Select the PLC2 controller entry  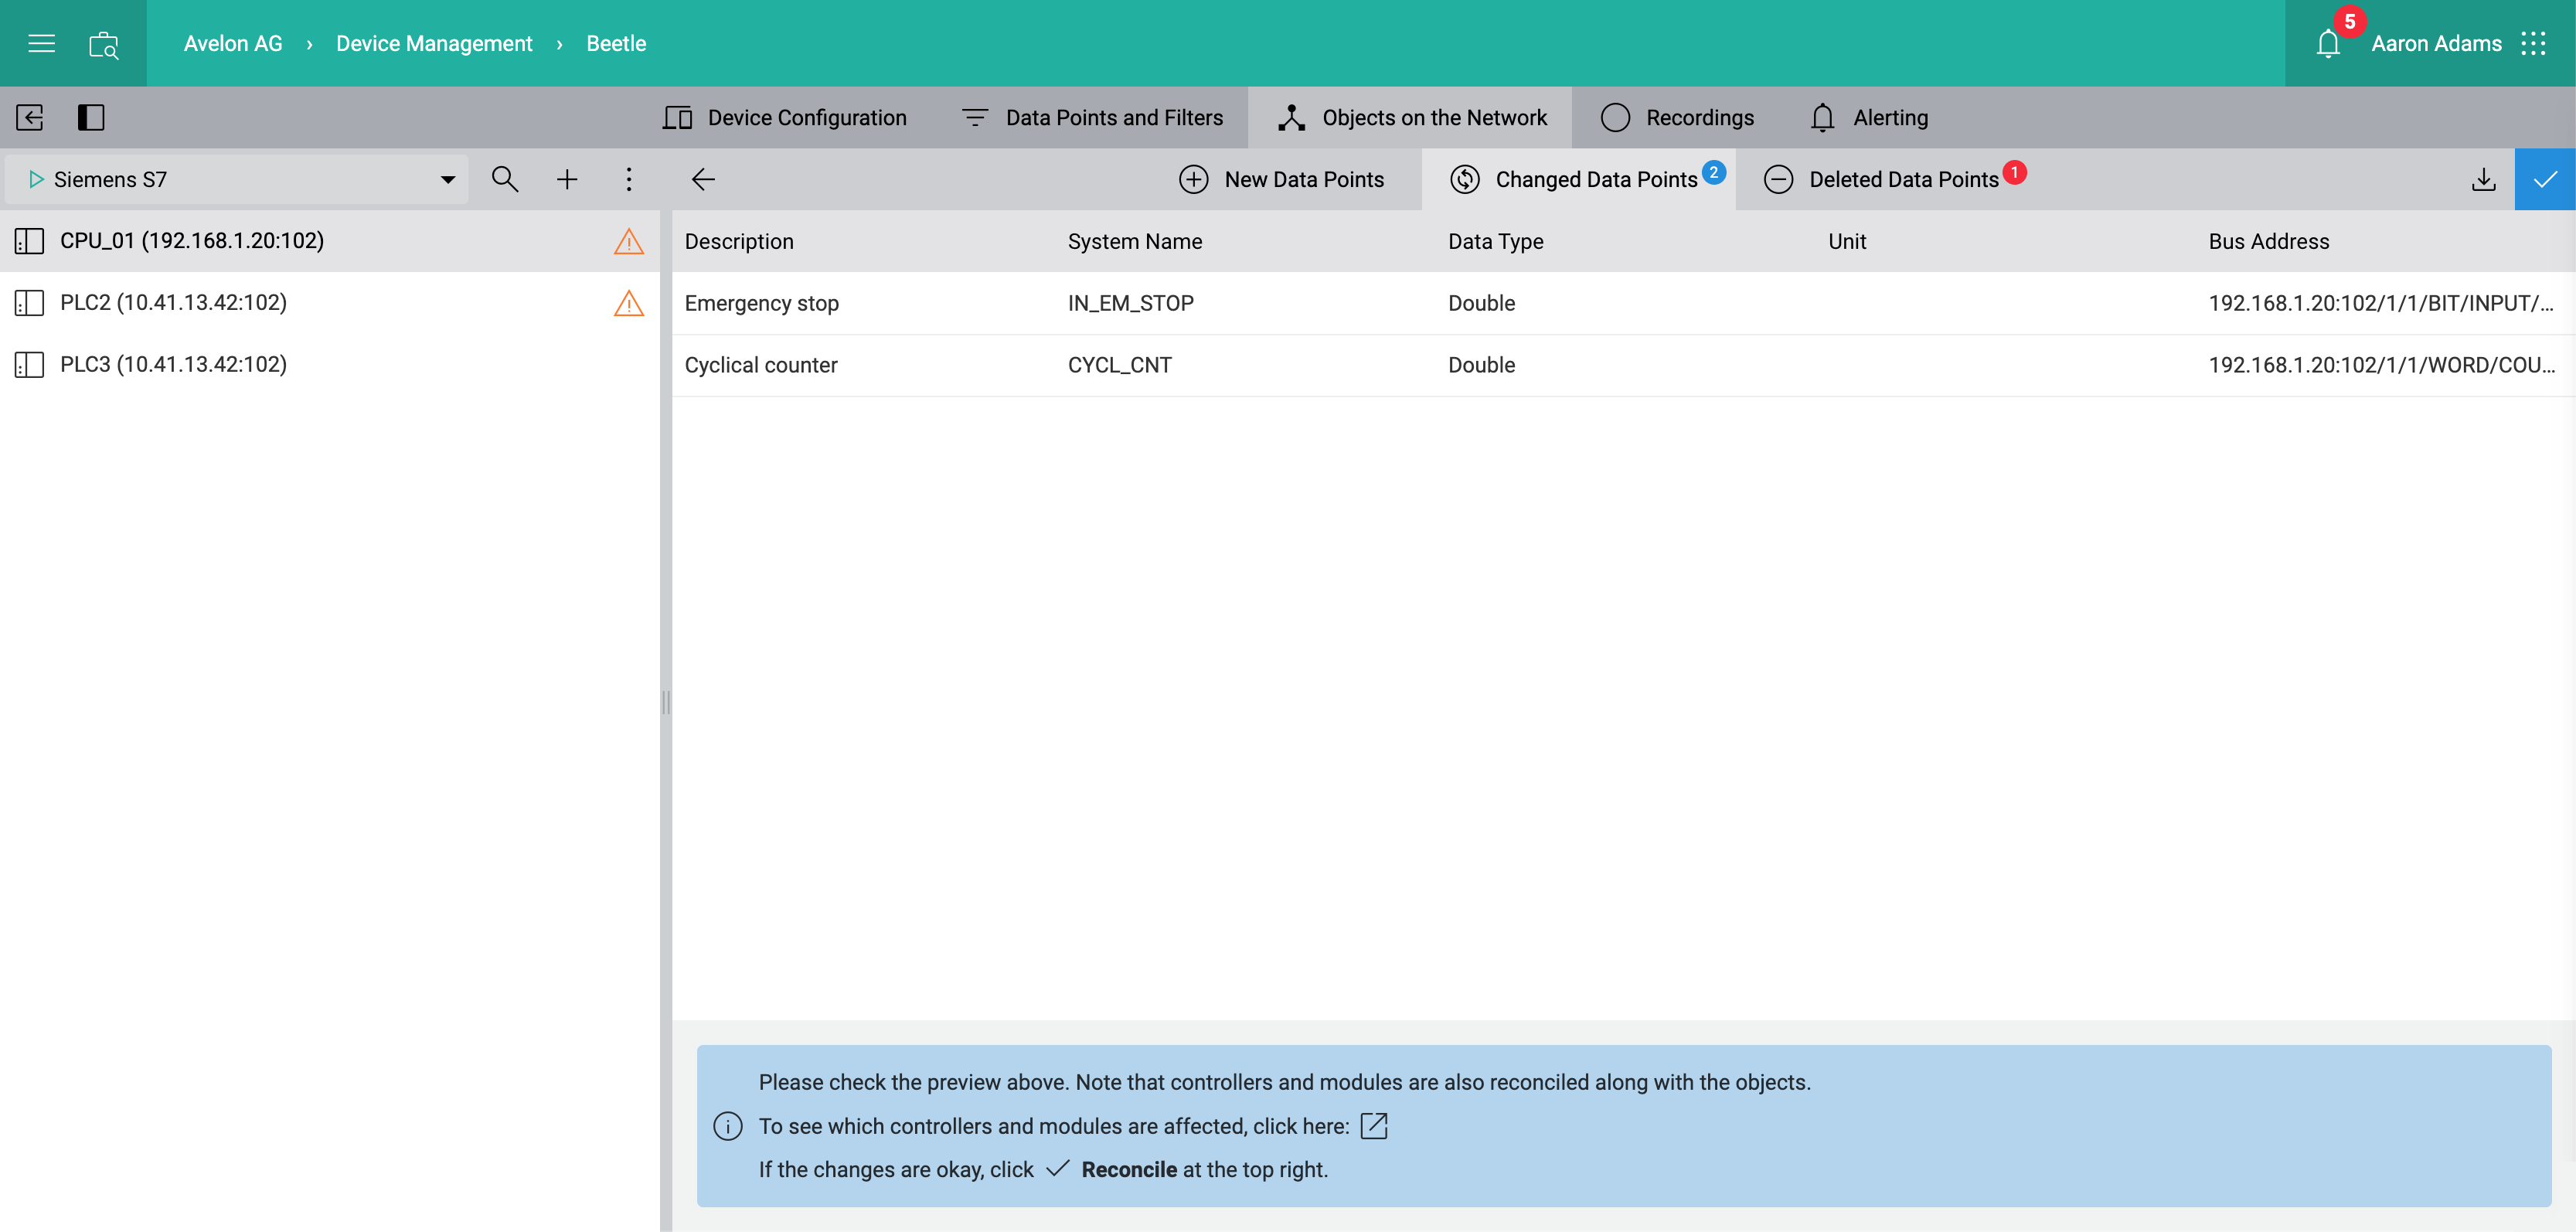[173, 302]
